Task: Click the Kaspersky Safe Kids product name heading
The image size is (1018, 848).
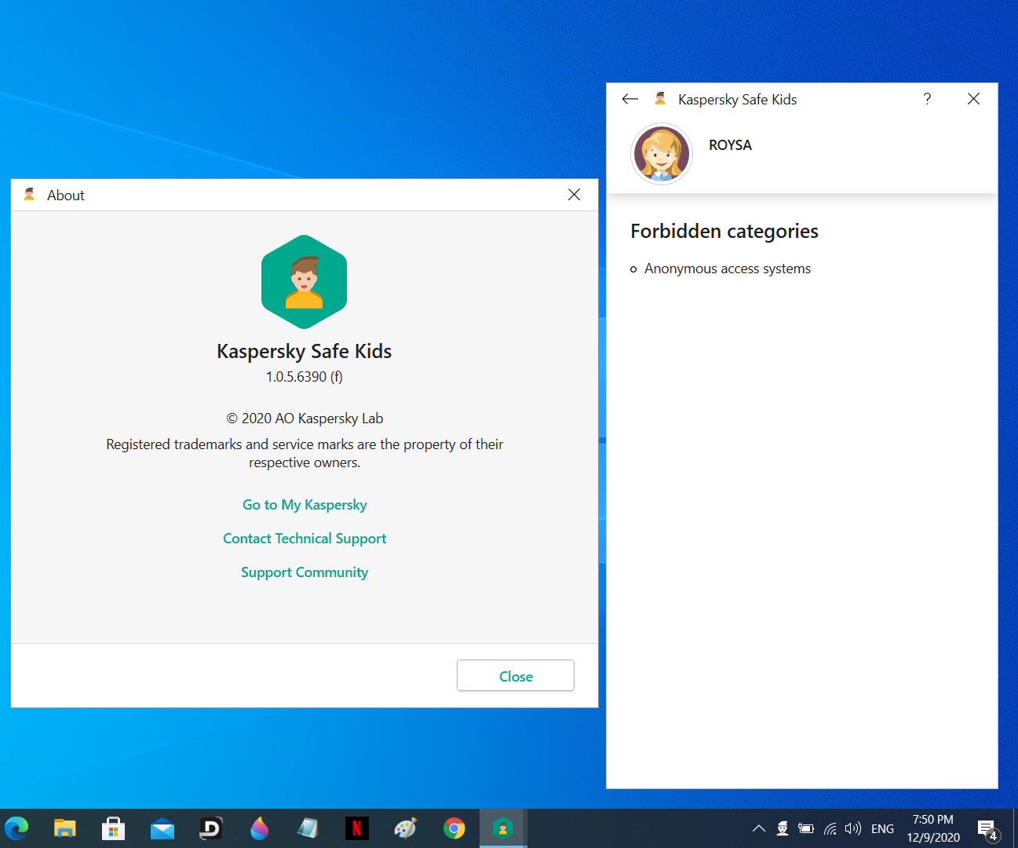Action: pyautogui.click(x=305, y=351)
